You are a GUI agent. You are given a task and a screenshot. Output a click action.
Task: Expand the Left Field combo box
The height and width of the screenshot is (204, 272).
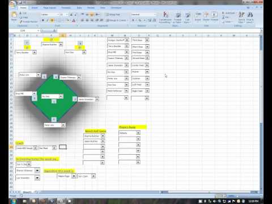tap(147, 84)
